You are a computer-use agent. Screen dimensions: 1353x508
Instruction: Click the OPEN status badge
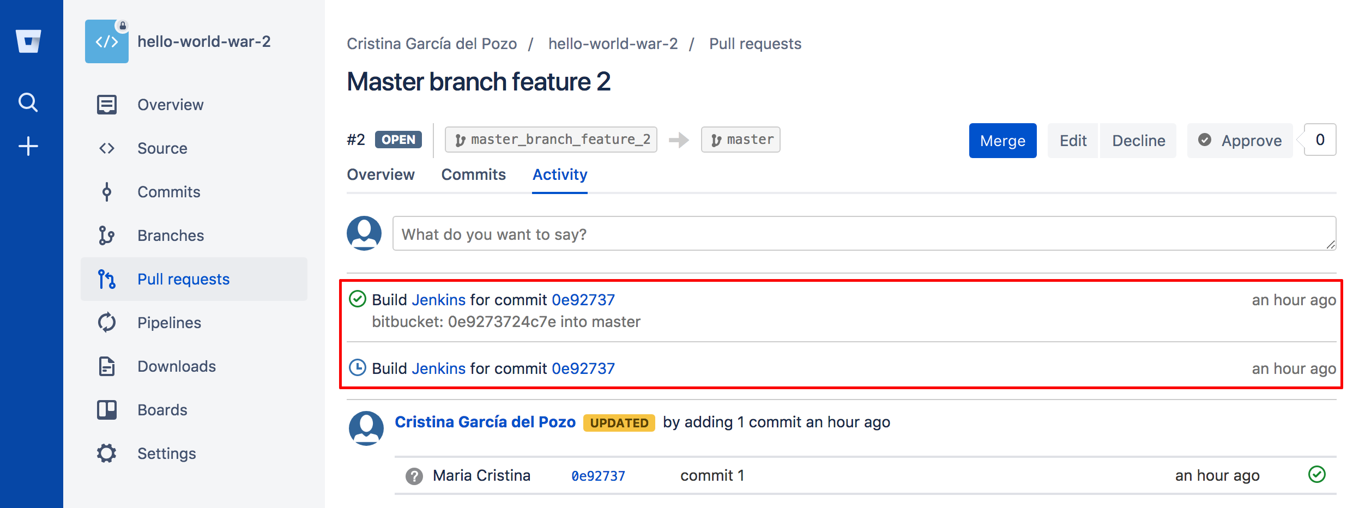click(x=398, y=140)
